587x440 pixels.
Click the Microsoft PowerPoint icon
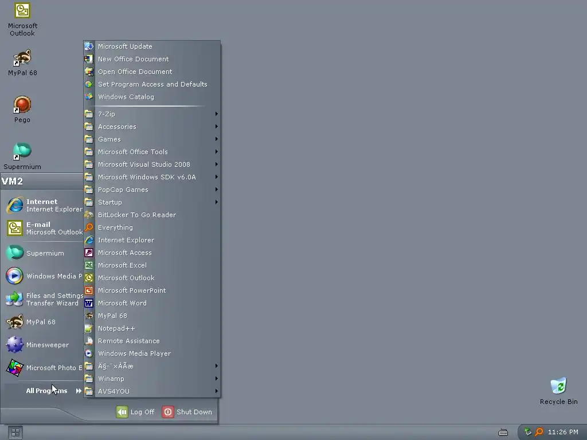89,290
